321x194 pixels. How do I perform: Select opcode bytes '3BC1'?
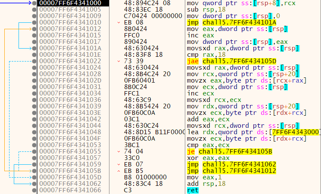pos(132,145)
